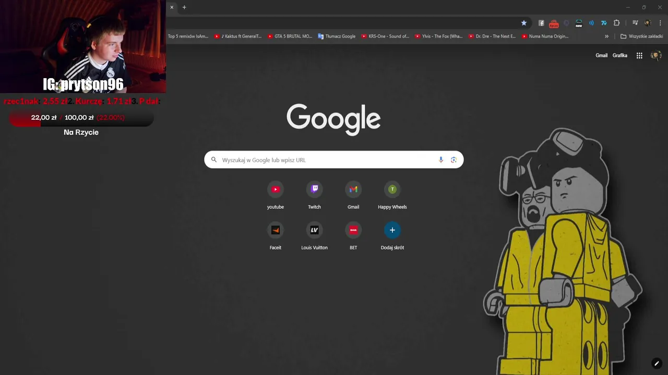668x375 pixels.
Task: Click the Na Rzycie text
Action: point(81,132)
